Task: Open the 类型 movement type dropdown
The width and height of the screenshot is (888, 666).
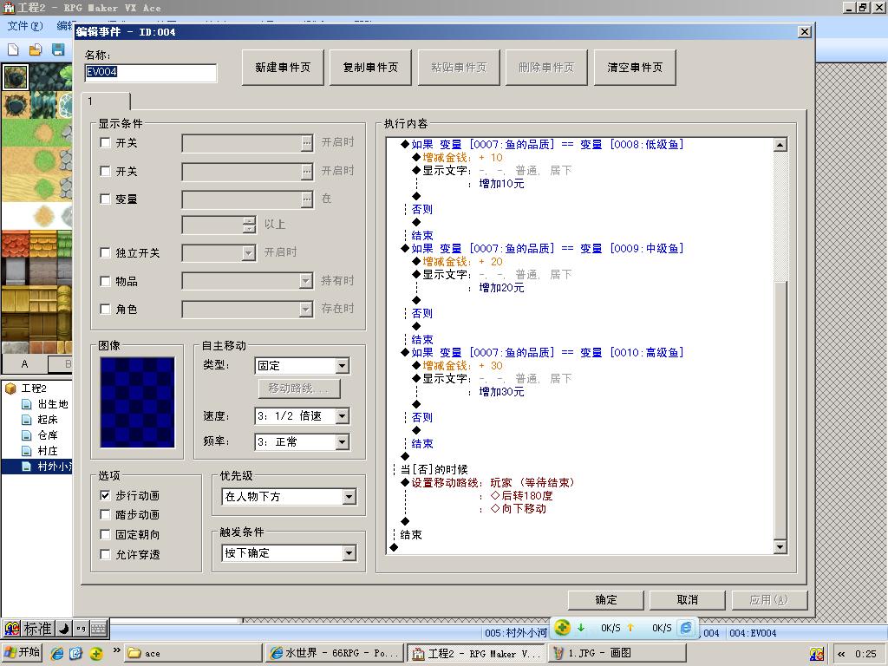Action: point(342,366)
